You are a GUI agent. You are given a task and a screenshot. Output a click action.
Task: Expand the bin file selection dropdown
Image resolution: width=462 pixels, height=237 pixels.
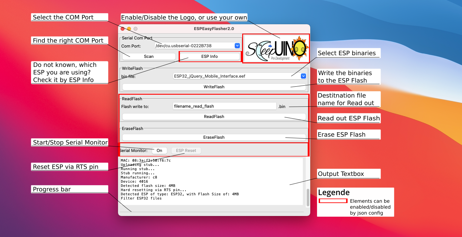[303, 76]
